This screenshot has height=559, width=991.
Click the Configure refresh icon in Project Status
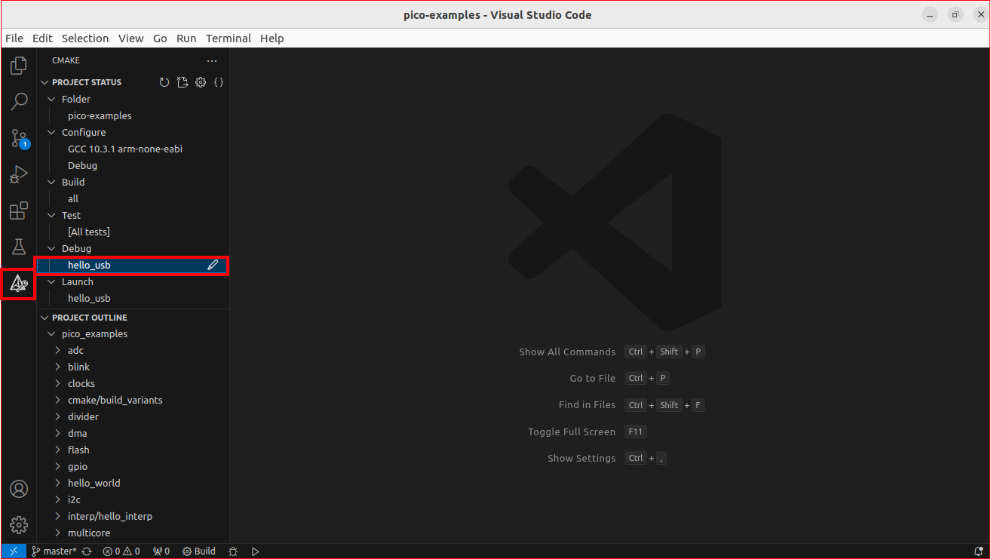tap(164, 81)
